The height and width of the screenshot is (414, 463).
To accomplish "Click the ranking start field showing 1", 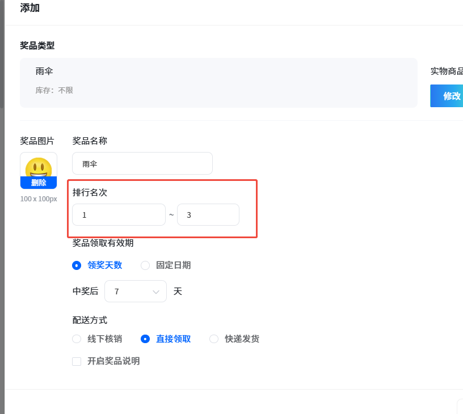I will (x=119, y=215).
